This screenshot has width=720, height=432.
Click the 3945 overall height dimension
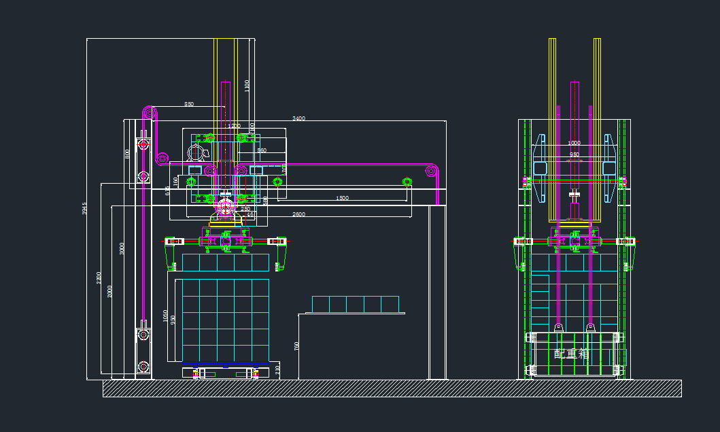click(x=85, y=209)
